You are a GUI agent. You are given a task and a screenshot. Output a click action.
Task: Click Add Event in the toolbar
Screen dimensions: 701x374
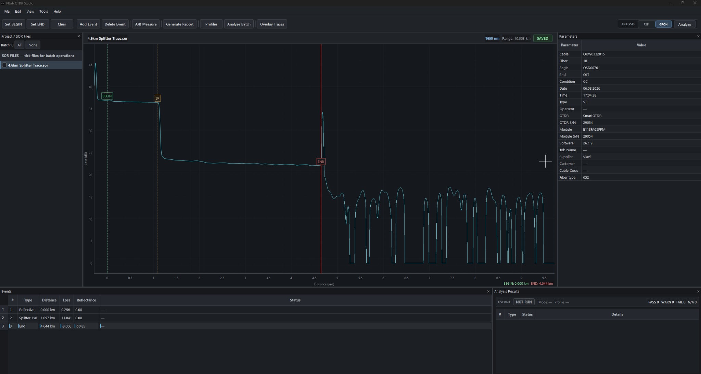pyautogui.click(x=88, y=24)
